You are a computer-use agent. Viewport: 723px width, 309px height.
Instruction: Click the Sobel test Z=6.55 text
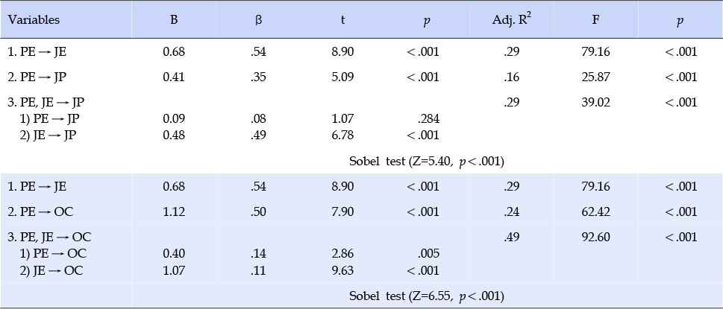point(427,296)
